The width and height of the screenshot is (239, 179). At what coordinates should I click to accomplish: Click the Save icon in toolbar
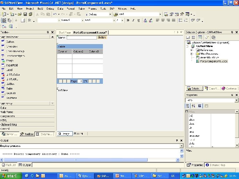(x=25, y=14)
